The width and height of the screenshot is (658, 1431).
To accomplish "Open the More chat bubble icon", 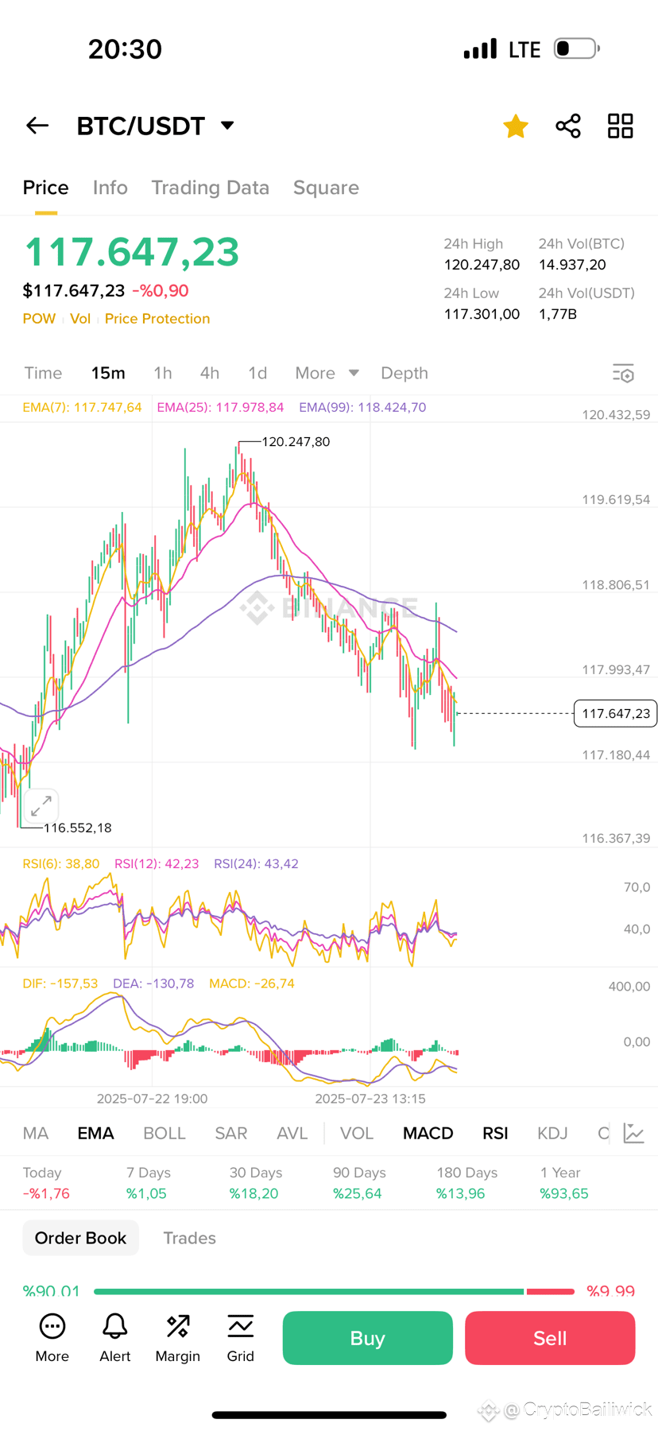I will [52, 1326].
